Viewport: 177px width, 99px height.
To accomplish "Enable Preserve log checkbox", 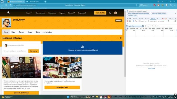I will pyautogui.click(x=139, y=21).
